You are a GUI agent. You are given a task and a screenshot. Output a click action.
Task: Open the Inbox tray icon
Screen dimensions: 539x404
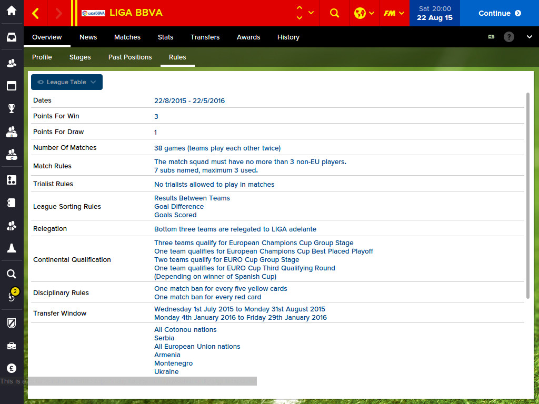pyautogui.click(x=11, y=37)
